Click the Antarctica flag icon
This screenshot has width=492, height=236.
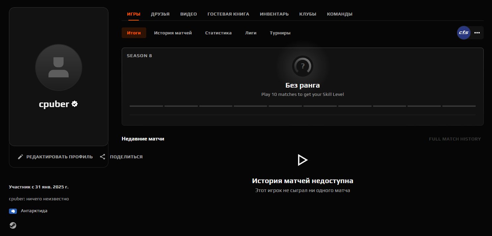[x=13, y=211]
